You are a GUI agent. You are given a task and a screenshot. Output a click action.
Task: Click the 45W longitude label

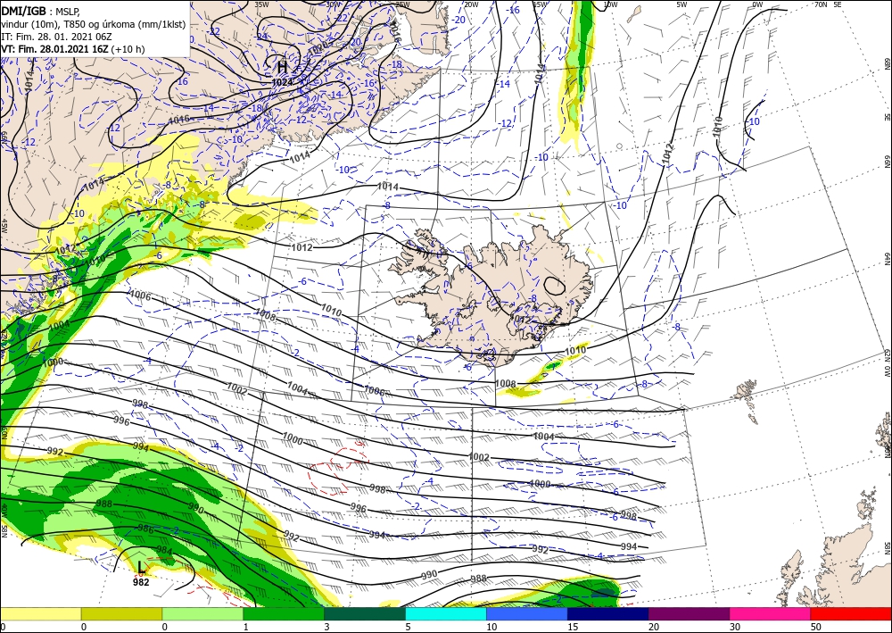coord(4,226)
